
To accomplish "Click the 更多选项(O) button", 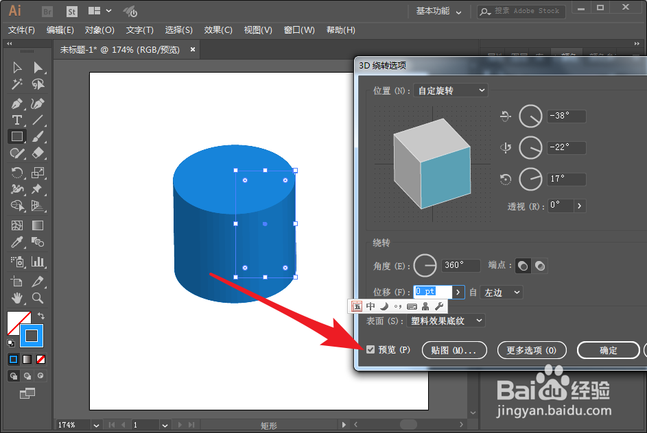I will (x=532, y=350).
